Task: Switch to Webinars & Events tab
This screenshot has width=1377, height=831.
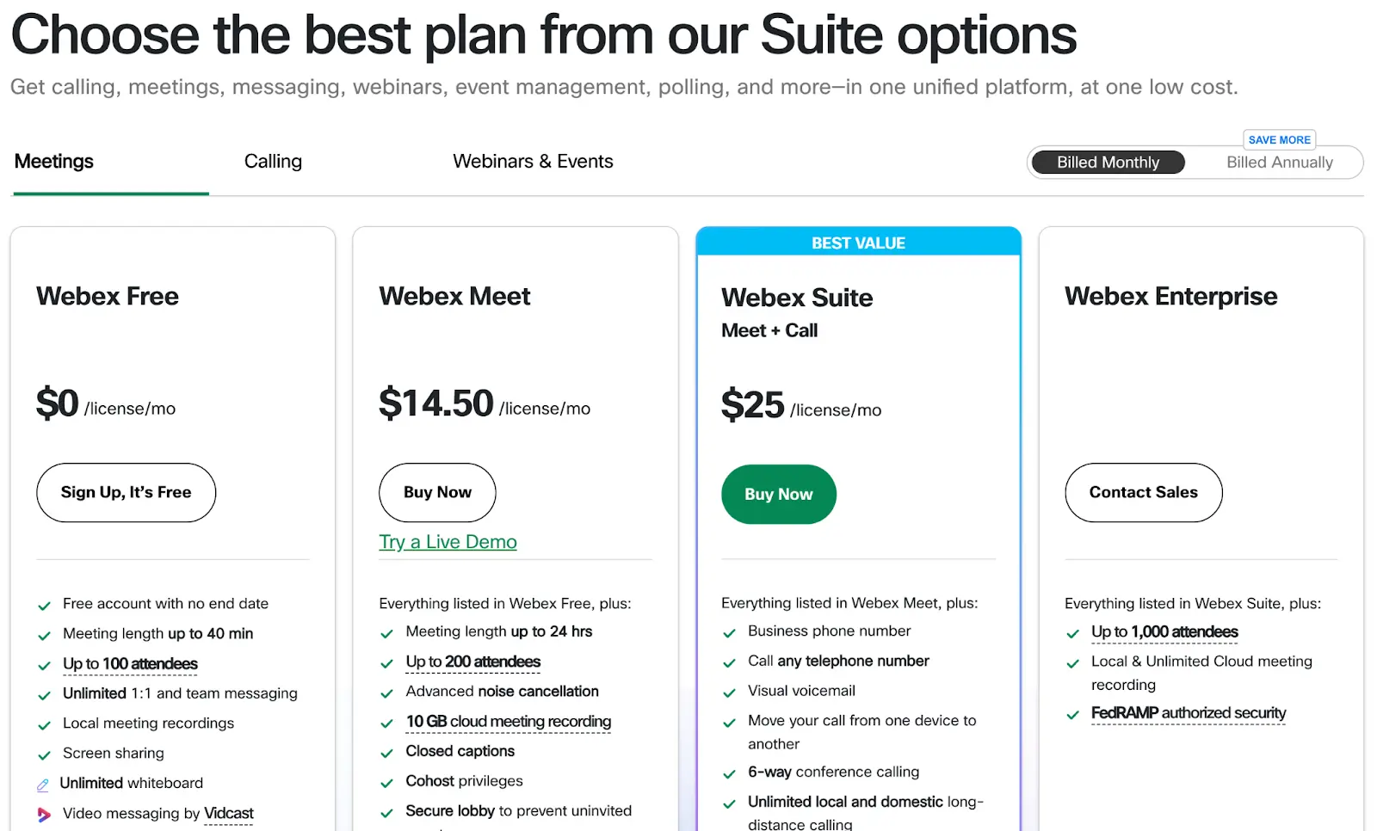Action: click(533, 162)
